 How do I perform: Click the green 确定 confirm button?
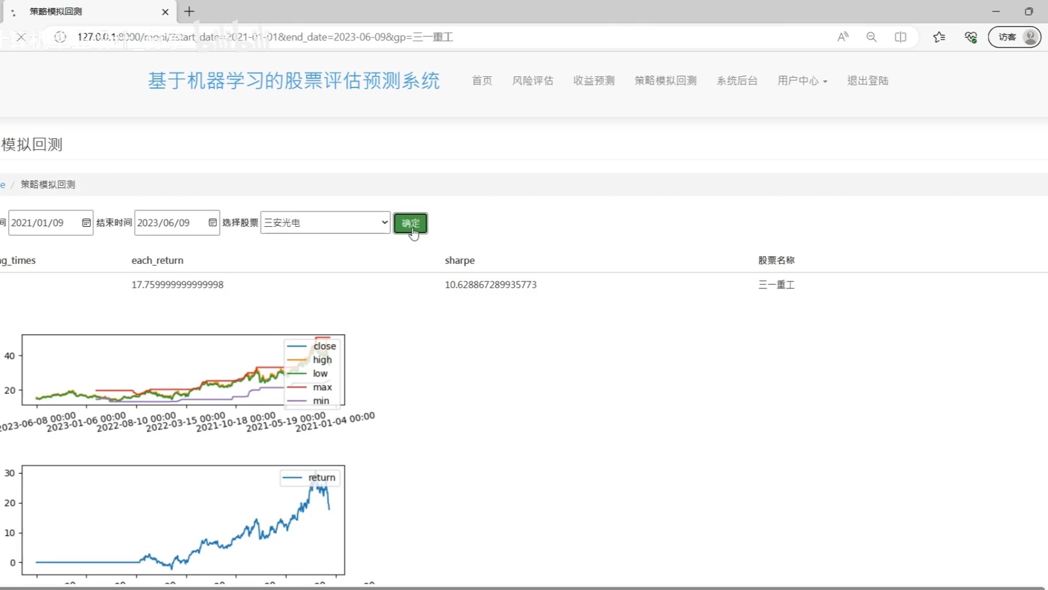coord(410,223)
